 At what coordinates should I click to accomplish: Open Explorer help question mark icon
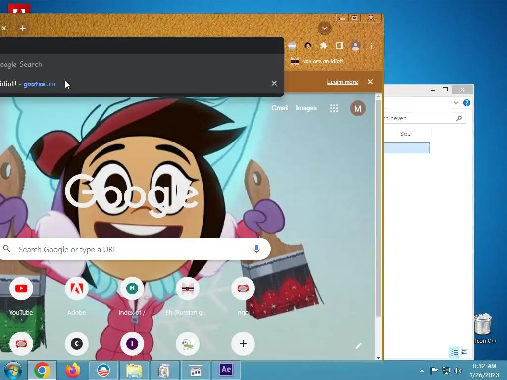[x=466, y=103]
